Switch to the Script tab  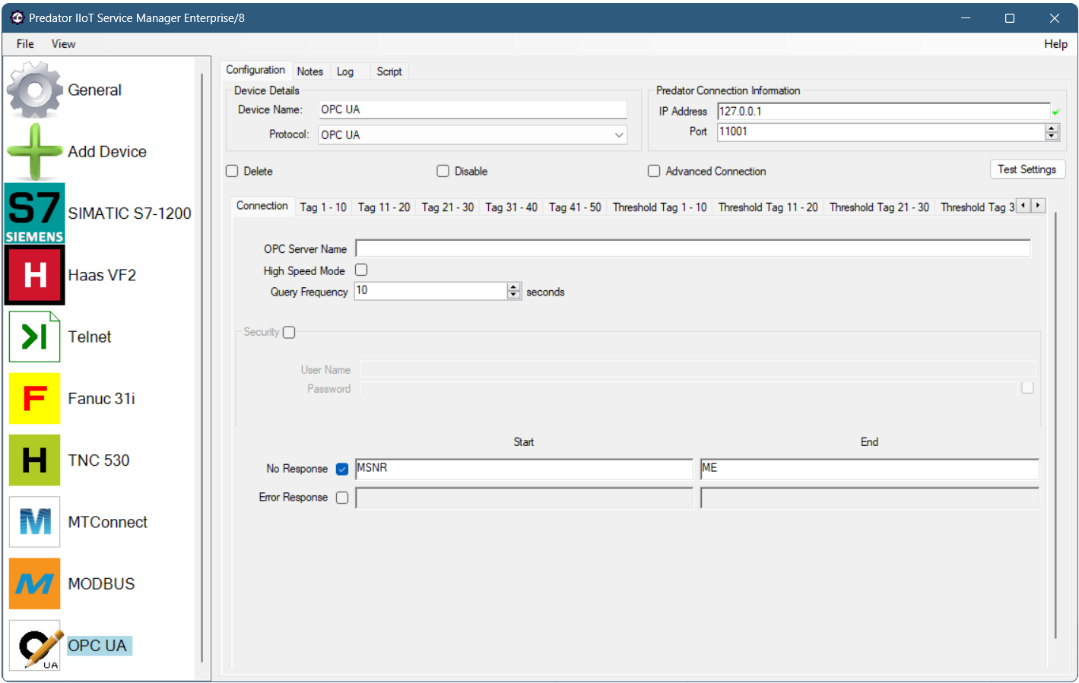389,71
